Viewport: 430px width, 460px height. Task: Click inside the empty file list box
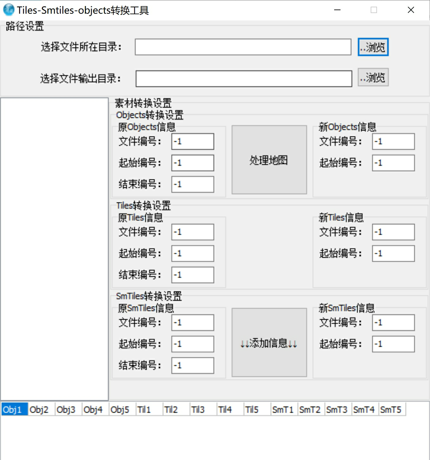pyautogui.click(x=54, y=249)
